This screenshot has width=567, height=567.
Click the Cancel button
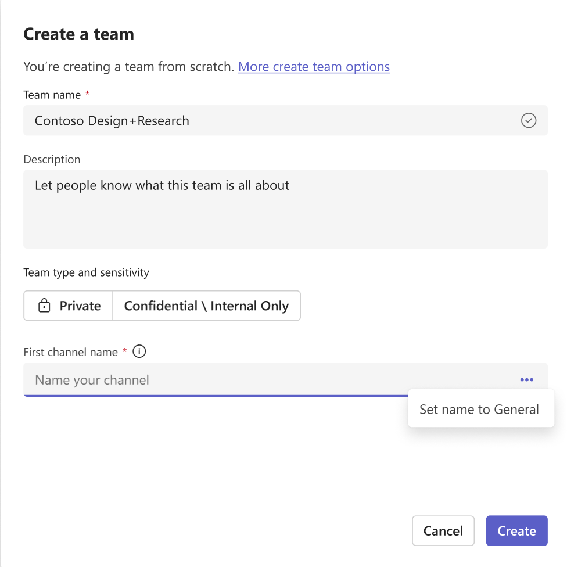(x=443, y=530)
